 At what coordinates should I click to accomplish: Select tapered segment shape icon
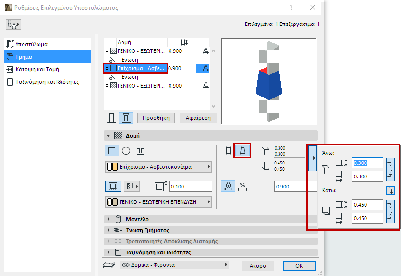[243, 151]
